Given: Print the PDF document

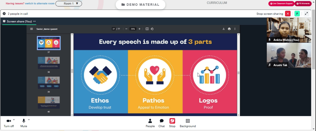Looking at the screenshot, I should pyautogui.click(x=229, y=29).
